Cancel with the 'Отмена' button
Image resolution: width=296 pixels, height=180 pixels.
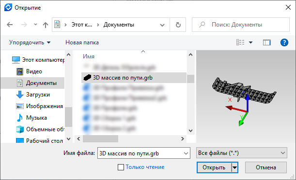click(266, 167)
